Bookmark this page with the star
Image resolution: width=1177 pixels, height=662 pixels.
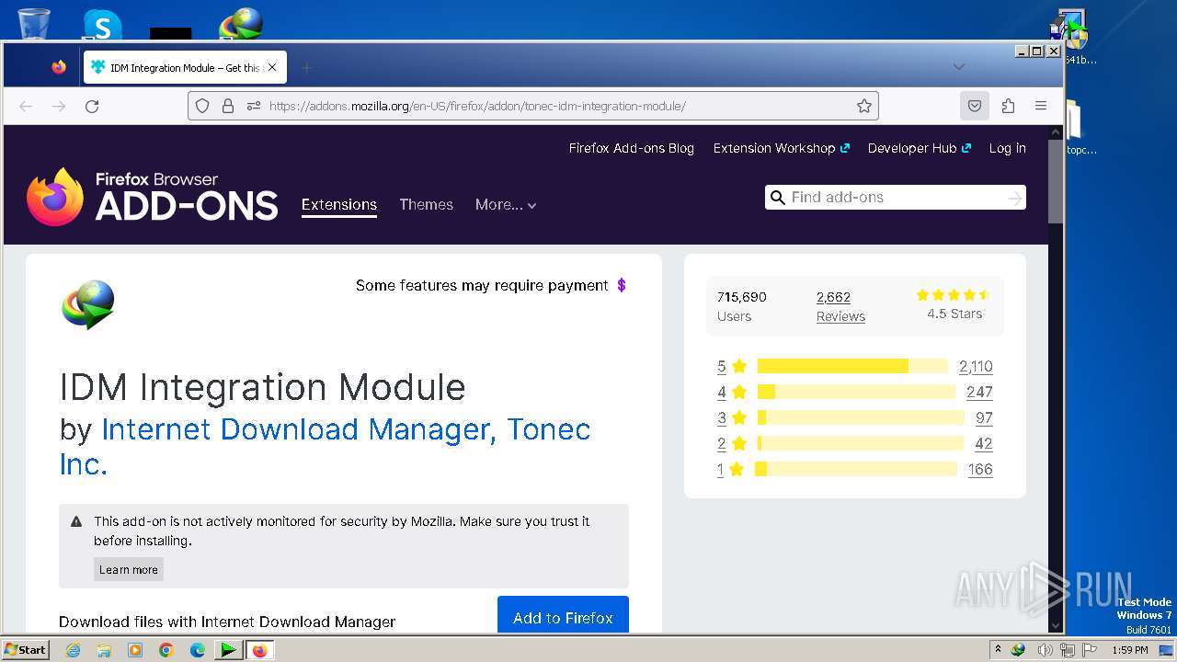tap(864, 106)
